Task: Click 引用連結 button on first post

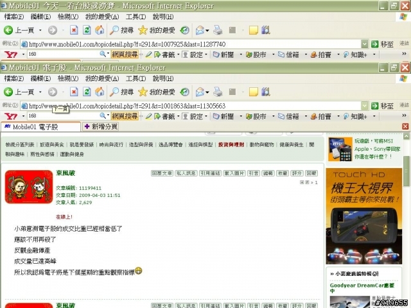Action: click(x=210, y=173)
